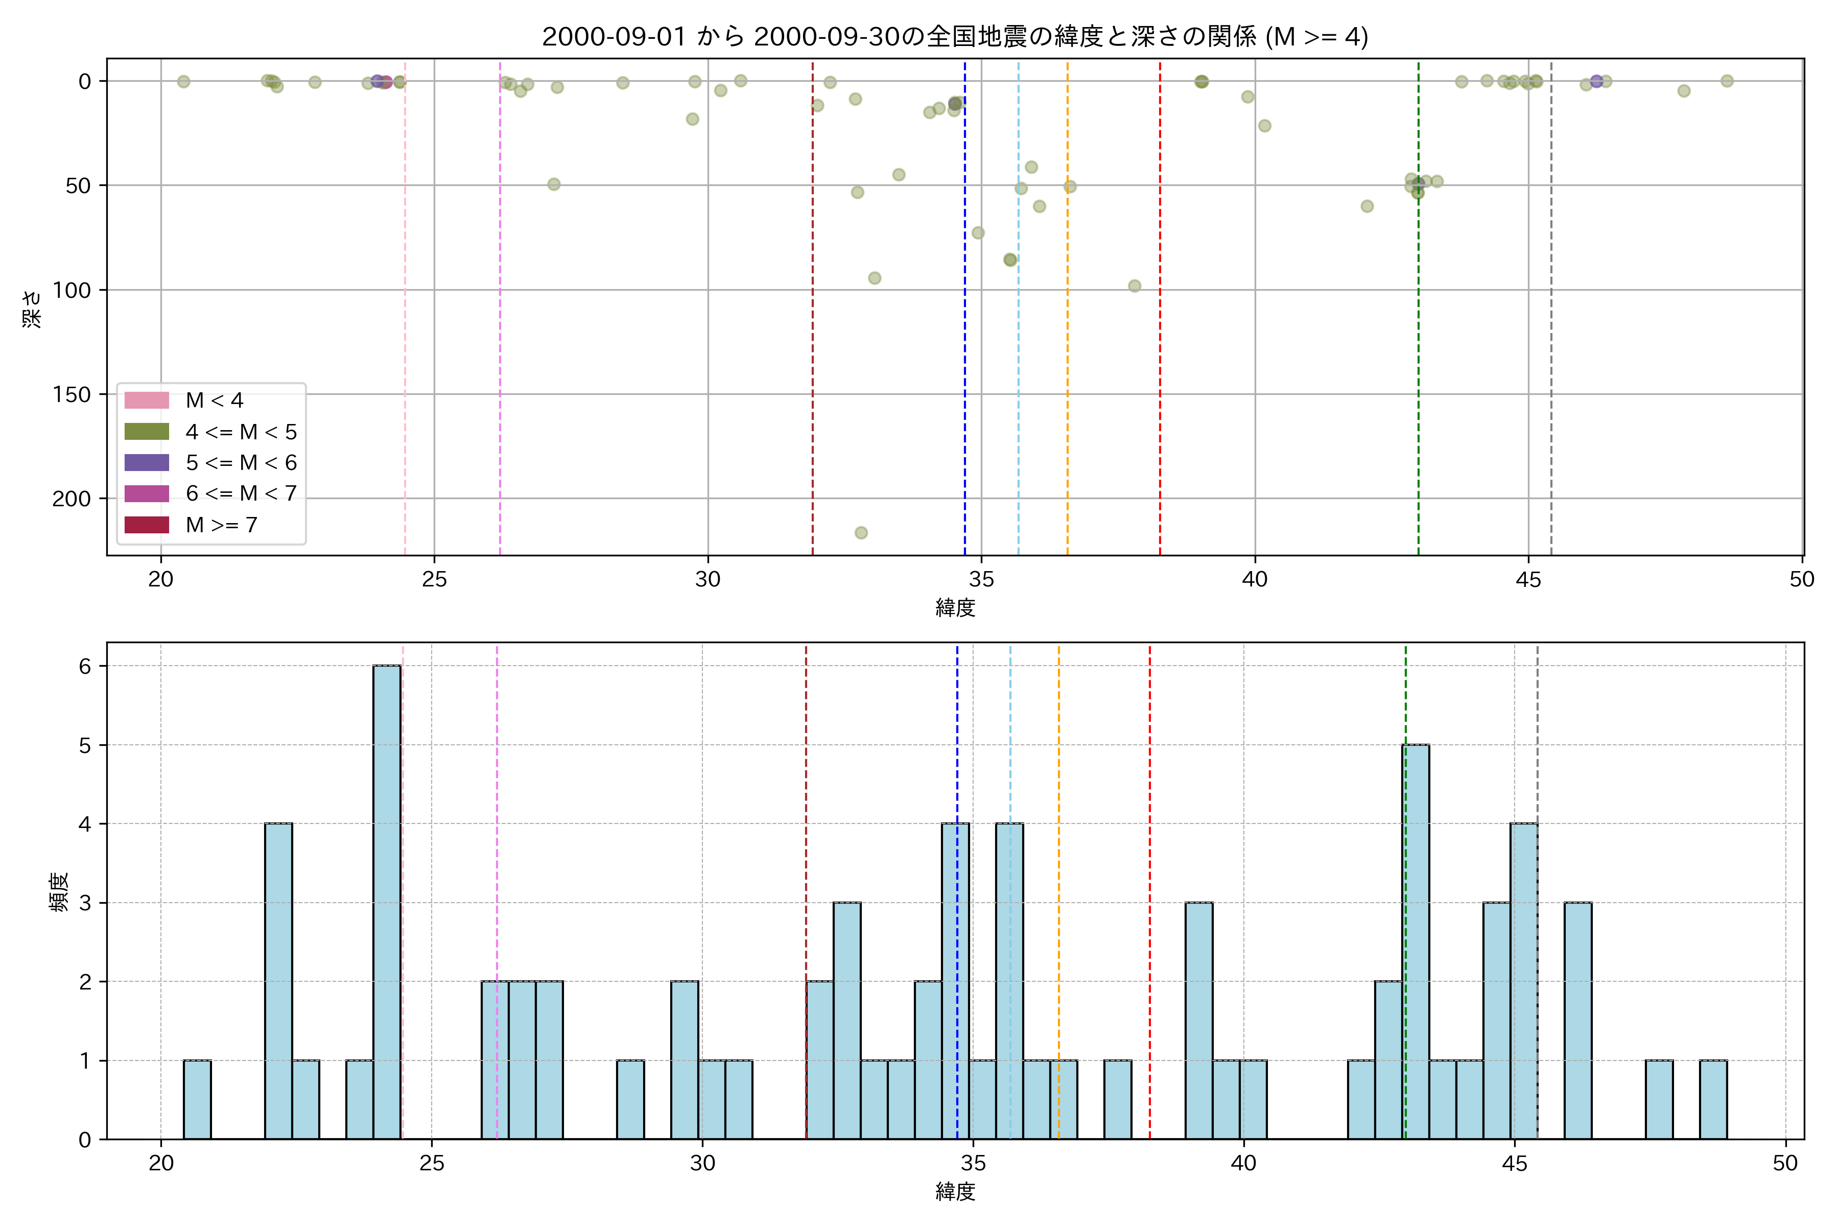Click the '200' tick label on the depth axis
The width and height of the screenshot is (1839, 1226).
72,499
